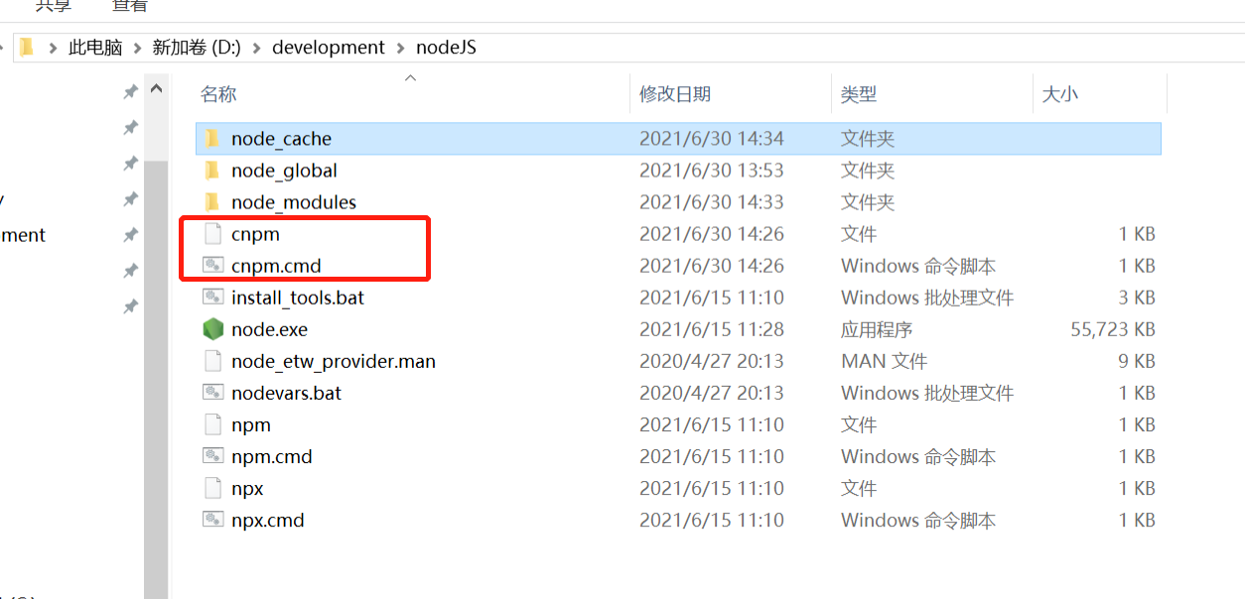Go to the development folder via breadcrumb
Image resolution: width=1245 pixels, height=599 pixels.
328,46
